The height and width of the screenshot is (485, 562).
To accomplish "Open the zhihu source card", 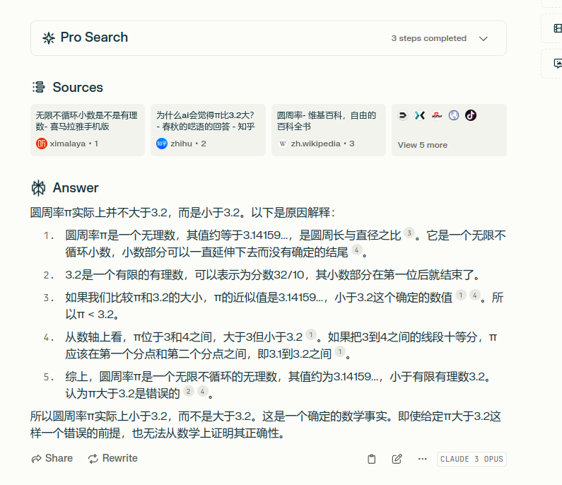I will click(208, 130).
